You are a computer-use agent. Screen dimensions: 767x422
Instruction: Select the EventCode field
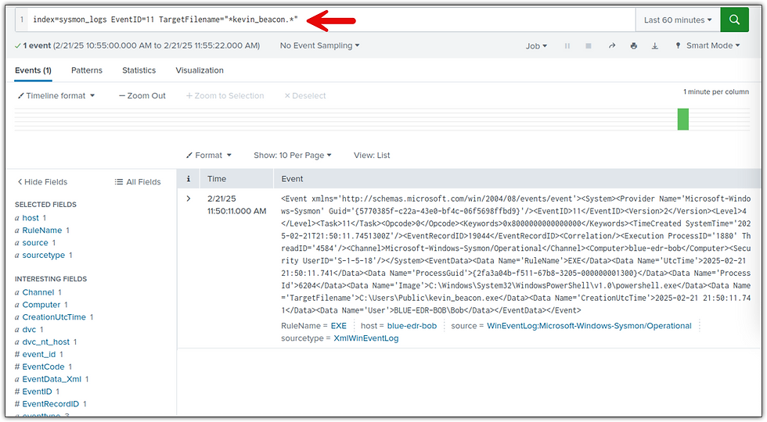click(x=43, y=367)
